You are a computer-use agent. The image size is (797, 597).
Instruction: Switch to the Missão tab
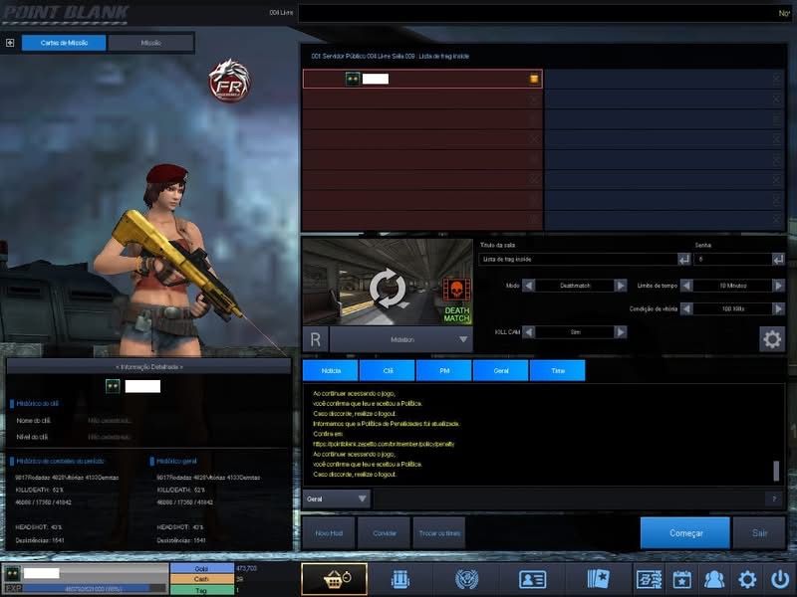pos(151,43)
